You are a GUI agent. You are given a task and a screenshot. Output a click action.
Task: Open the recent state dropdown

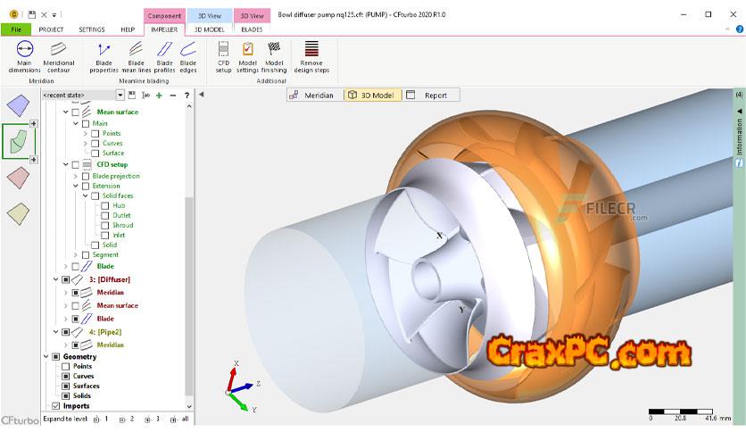pyautogui.click(x=120, y=95)
